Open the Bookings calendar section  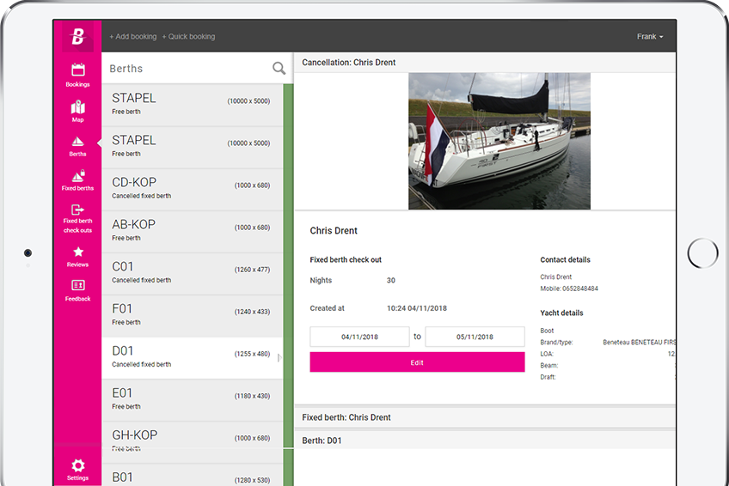[x=77, y=76]
